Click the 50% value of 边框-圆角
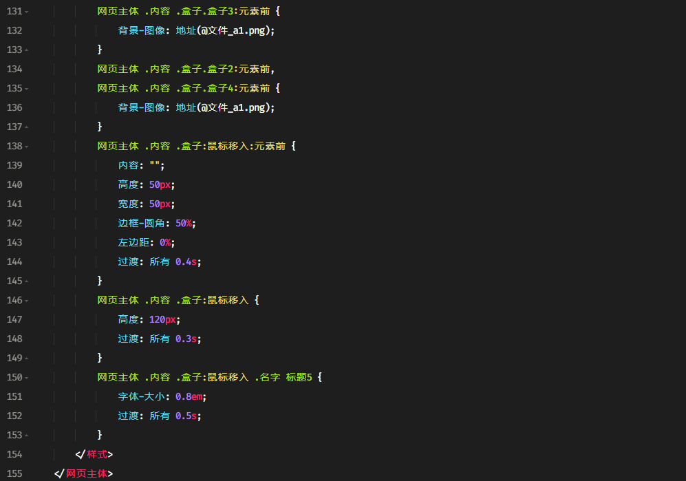 (x=183, y=223)
